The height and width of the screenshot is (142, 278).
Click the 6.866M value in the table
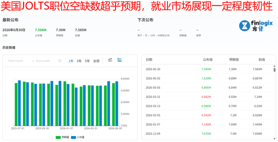click(x=206, y=88)
